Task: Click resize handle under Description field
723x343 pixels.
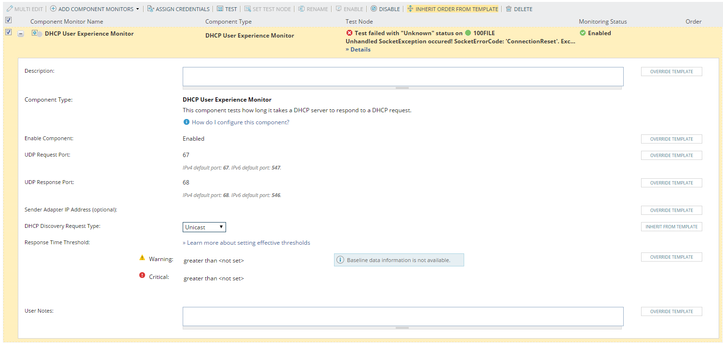Action: click(x=402, y=88)
